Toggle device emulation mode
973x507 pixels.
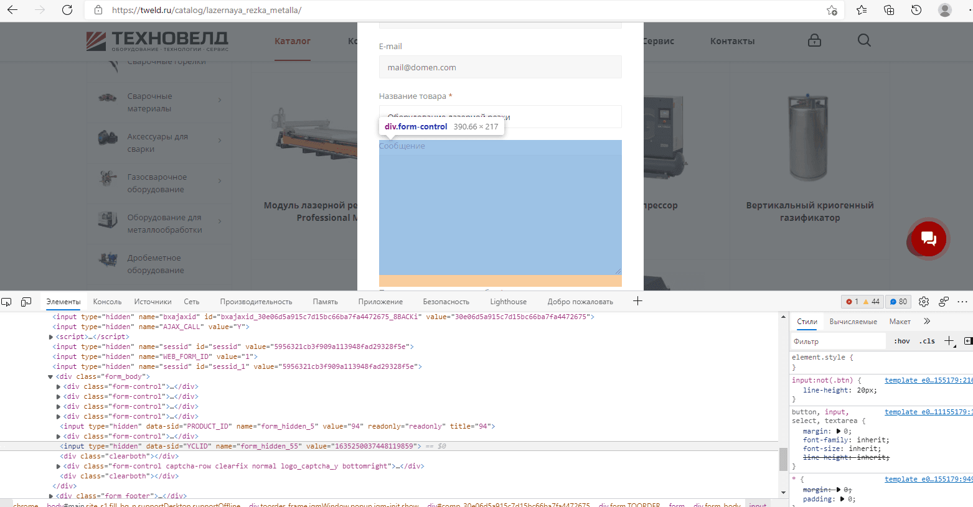pyautogui.click(x=26, y=302)
